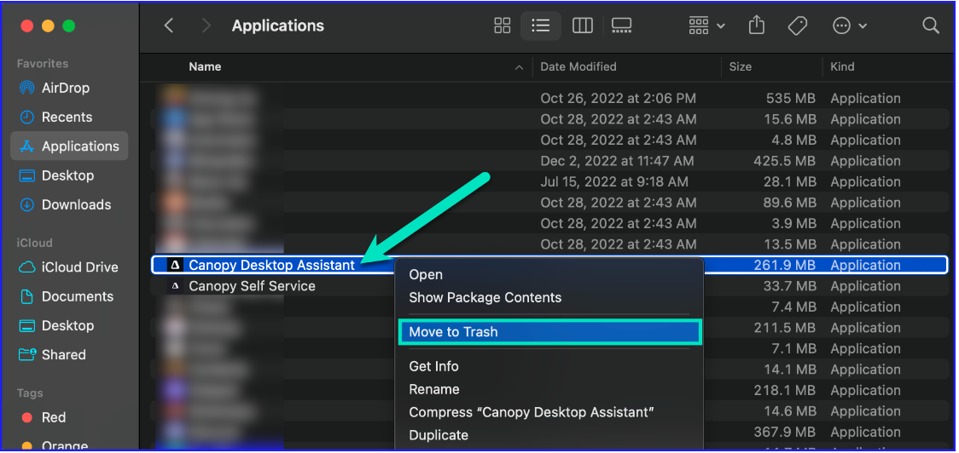Click the Canopy Desktop Assistant app icon
959x453 pixels.
pos(176,265)
